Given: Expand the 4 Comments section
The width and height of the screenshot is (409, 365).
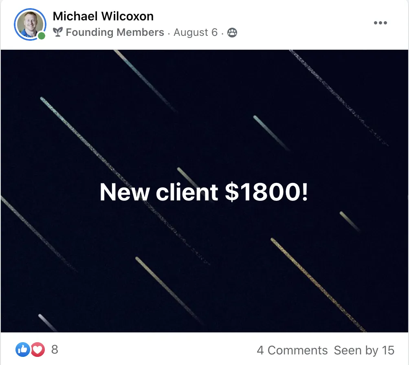Looking at the screenshot, I should [x=292, y=350].
